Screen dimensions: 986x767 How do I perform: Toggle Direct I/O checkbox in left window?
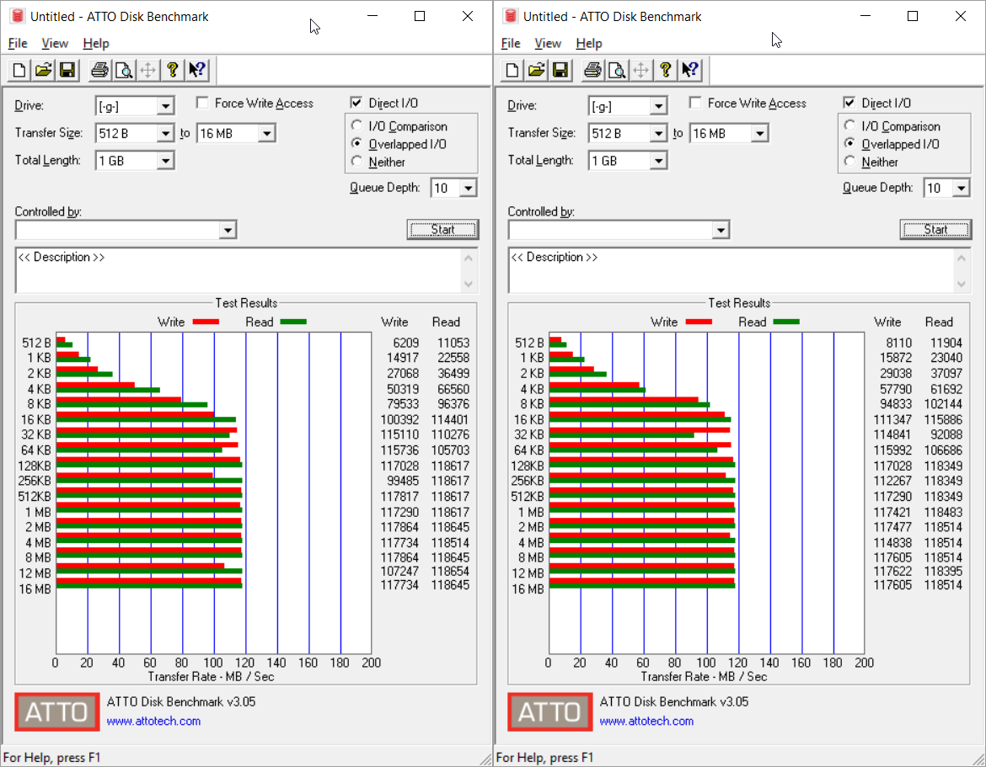[x=356, y=103]
